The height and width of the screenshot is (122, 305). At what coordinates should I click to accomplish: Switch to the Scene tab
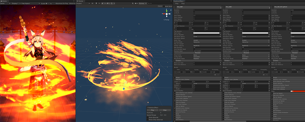click(x=81, y=1)
